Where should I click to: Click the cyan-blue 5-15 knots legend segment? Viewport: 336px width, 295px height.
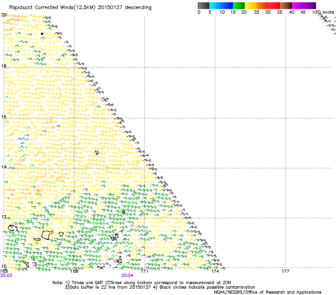coord(221,5)
